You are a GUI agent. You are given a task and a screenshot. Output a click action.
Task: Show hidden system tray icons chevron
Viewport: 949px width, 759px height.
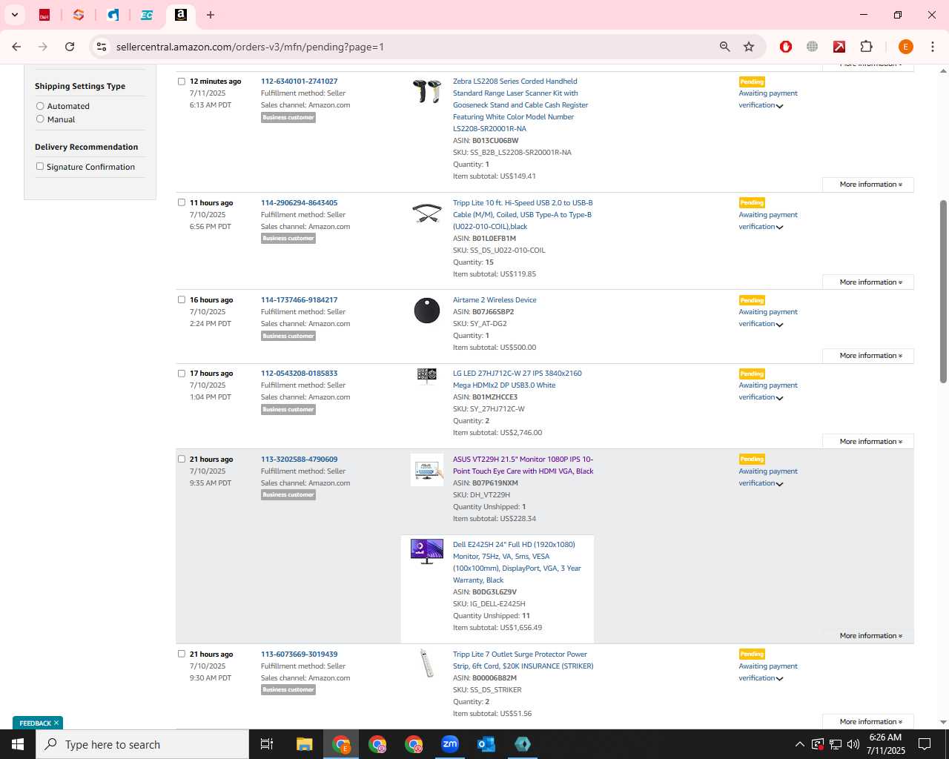799,744
